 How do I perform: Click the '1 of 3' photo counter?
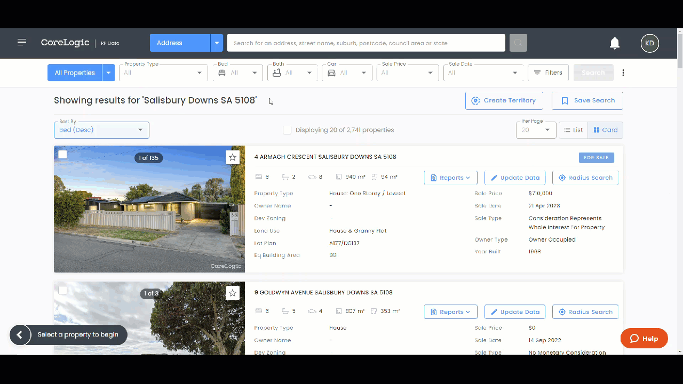pos(151,293)
